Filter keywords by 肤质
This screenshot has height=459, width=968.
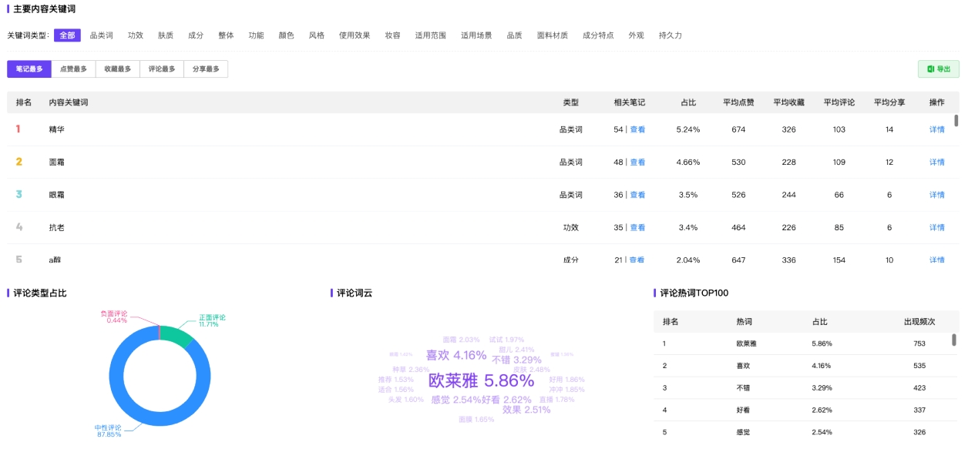pos(166,35)
